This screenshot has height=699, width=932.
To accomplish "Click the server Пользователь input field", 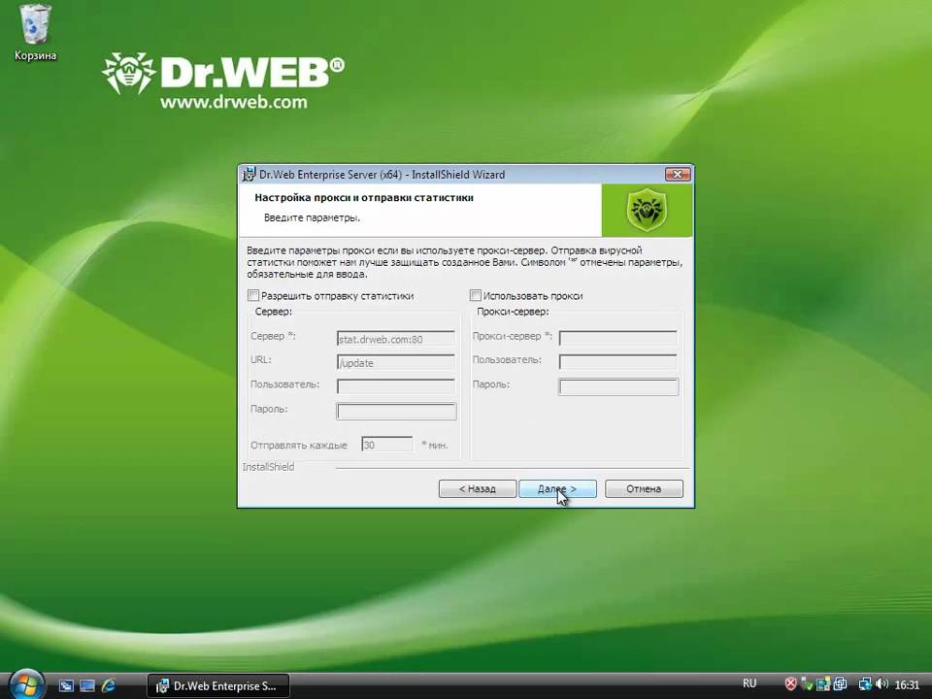I will (x=395, y=386).
